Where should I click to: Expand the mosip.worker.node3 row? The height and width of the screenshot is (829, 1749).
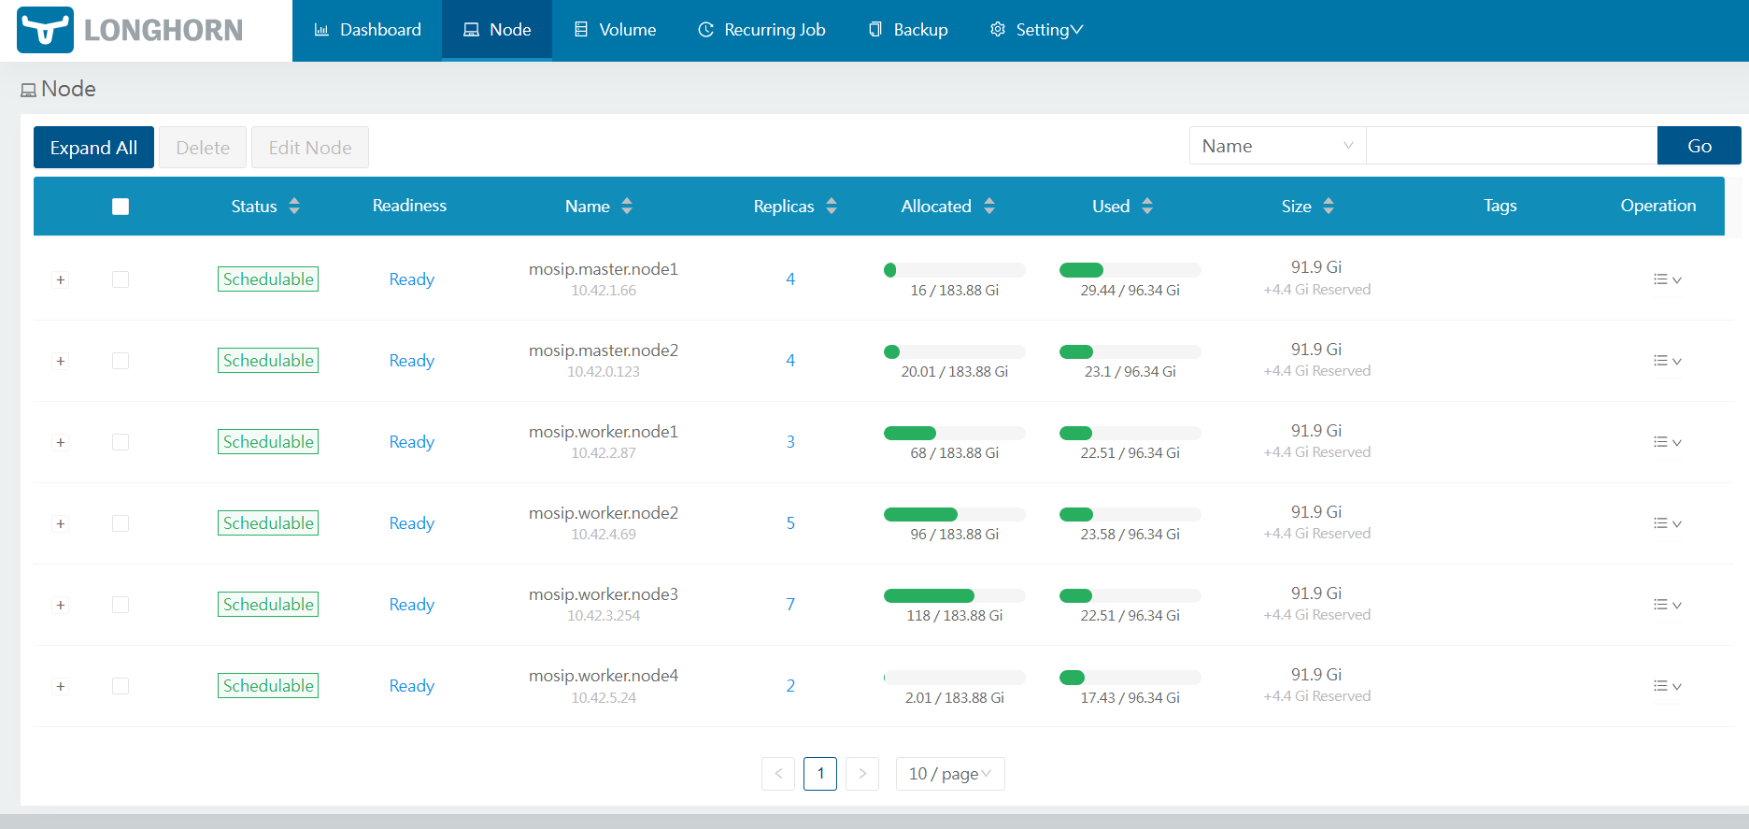click(x=61, y=605)
